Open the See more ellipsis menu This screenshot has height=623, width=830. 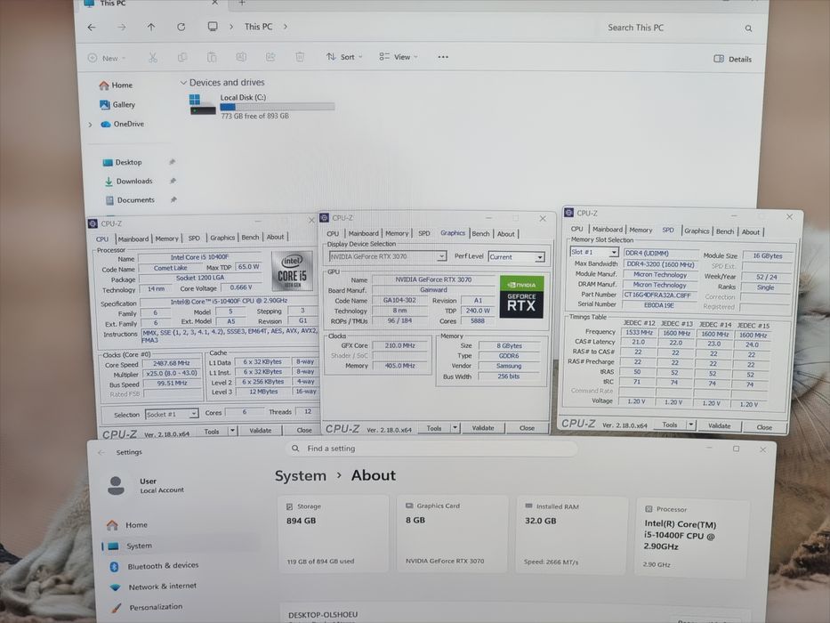443,57
